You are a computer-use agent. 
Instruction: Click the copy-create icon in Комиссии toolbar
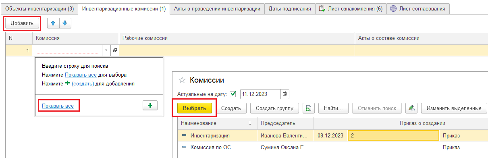coord(308,108)
